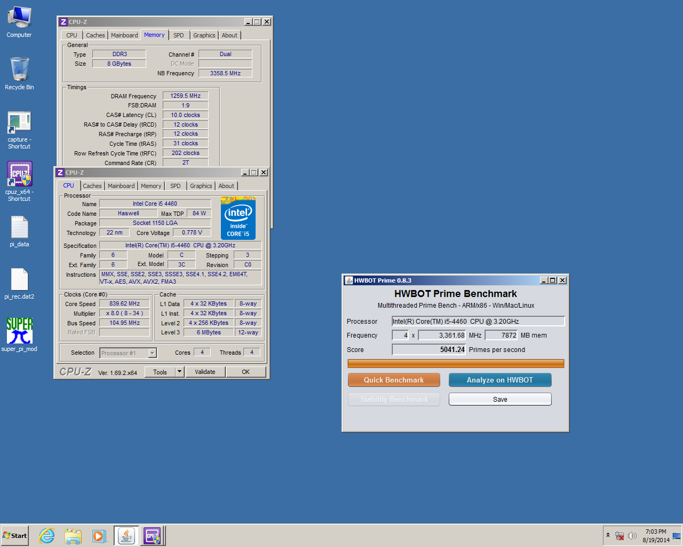Viewport: 683px width, 547px height.
Task: Click the network status tray icon
Action: 620,536
